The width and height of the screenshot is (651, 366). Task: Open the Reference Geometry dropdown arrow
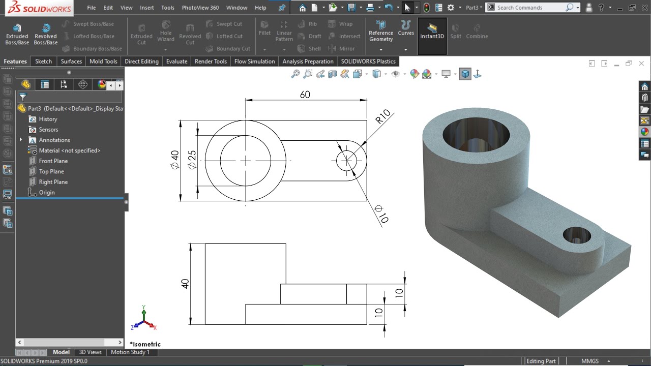381,49
